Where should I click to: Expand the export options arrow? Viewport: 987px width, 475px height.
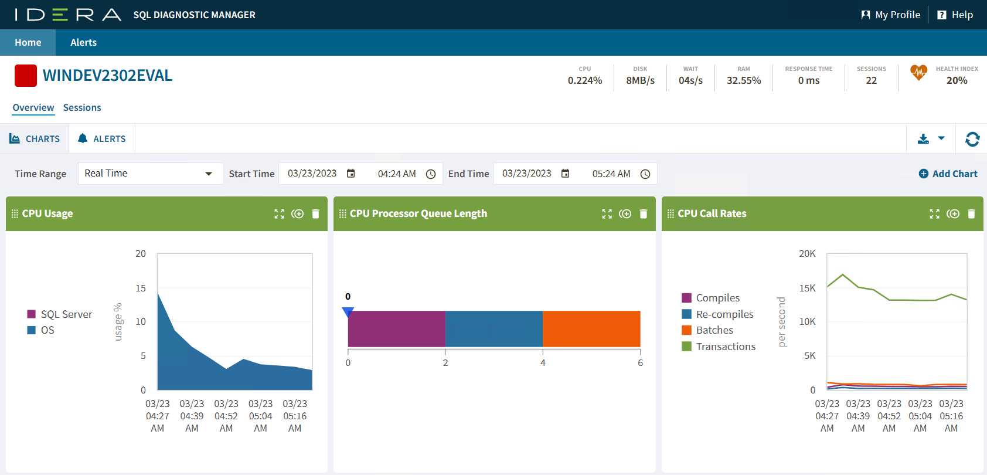pyautogui.click(x=941, y=138)
